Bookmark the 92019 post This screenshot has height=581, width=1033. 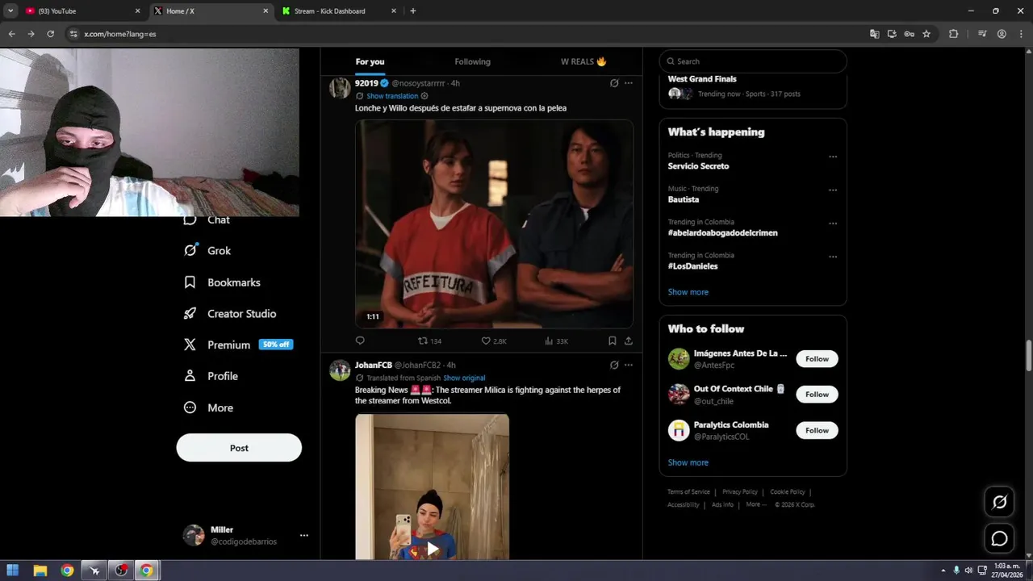(x=613, y=341)
